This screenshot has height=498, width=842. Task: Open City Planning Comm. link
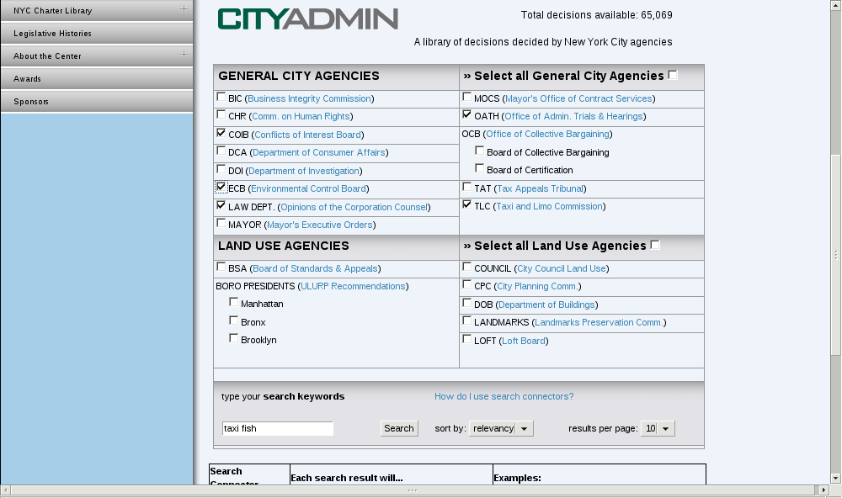coord(537,287)
